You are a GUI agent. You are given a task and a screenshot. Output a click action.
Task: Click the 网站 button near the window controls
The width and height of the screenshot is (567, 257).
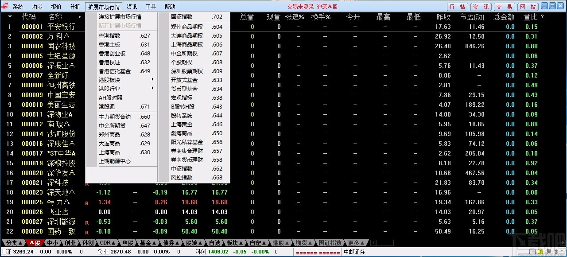click(x=528, y=6)
